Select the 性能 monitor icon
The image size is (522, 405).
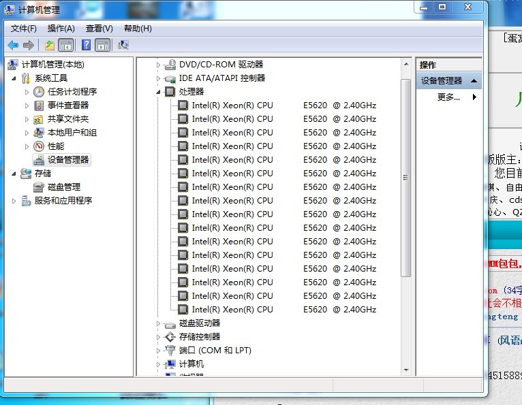click(x=39, y=146)
